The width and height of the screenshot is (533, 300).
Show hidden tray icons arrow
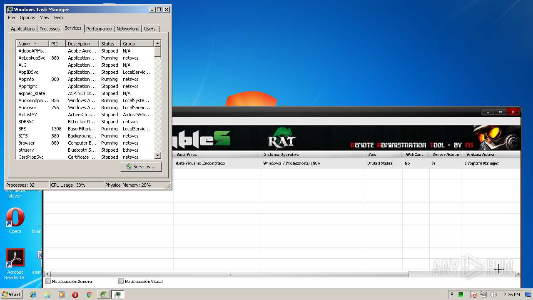[x=452, y=295]
